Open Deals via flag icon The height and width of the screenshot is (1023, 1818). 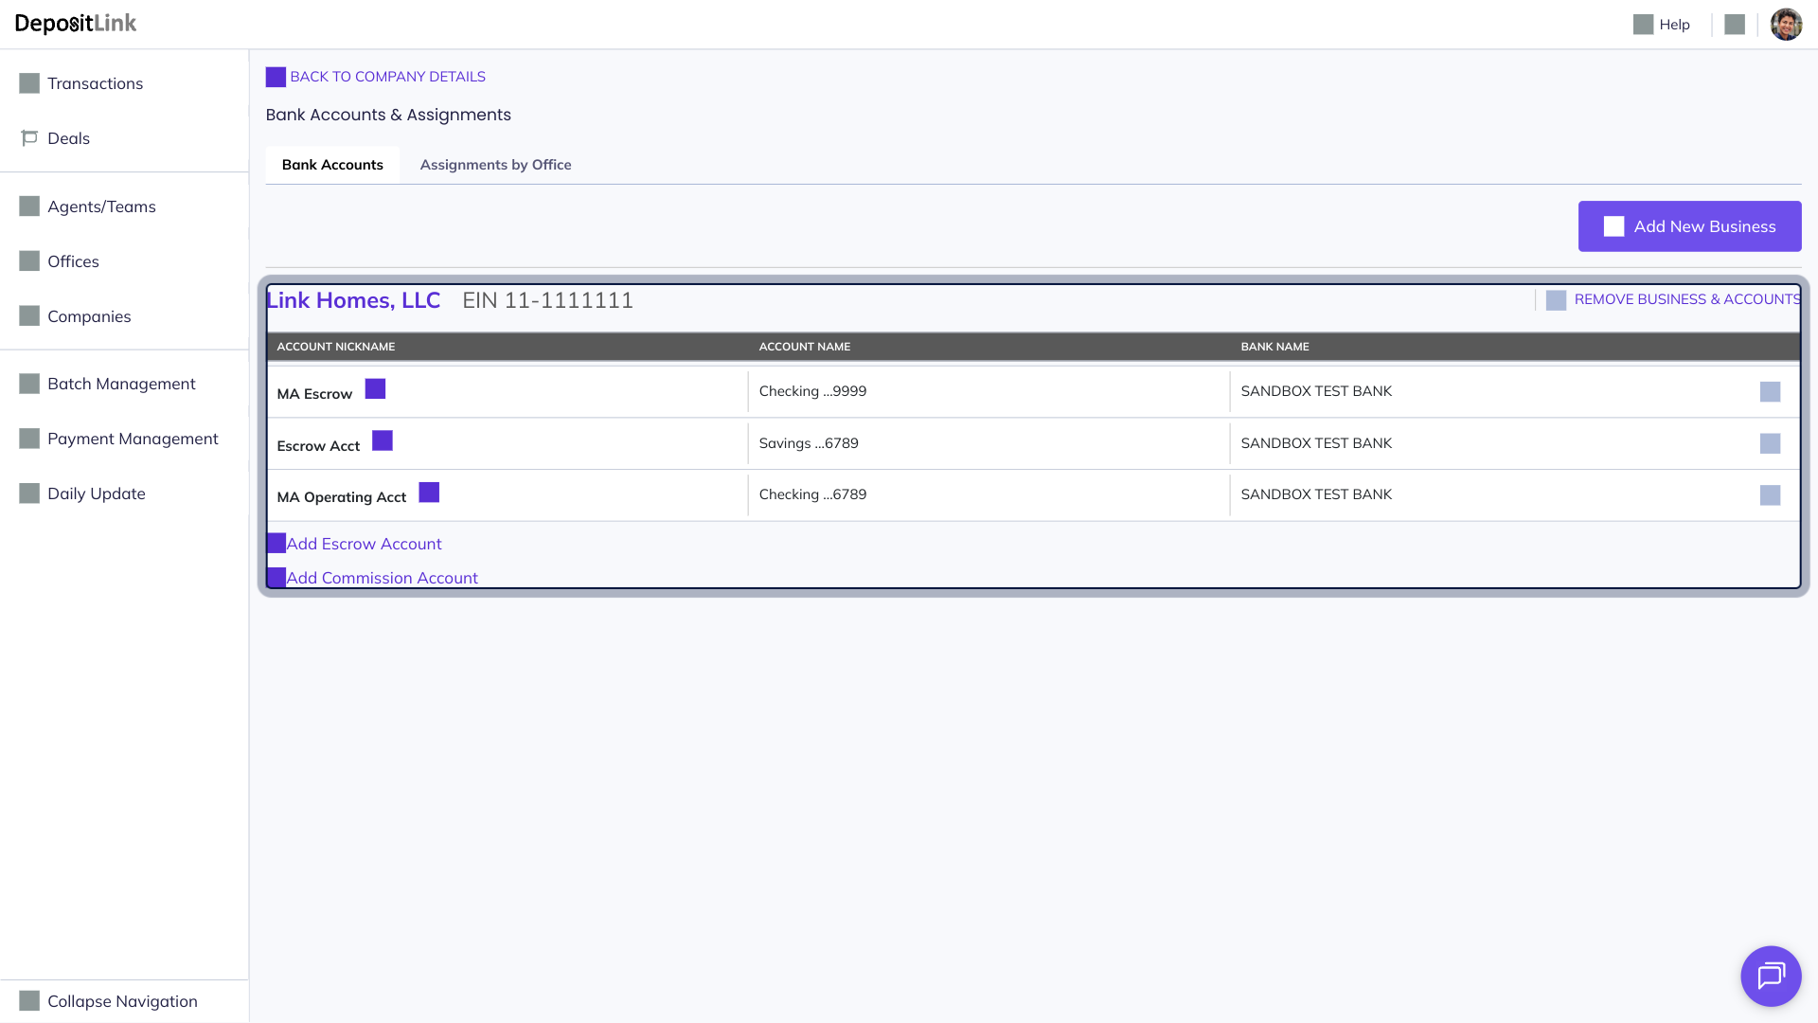(29, 138)
